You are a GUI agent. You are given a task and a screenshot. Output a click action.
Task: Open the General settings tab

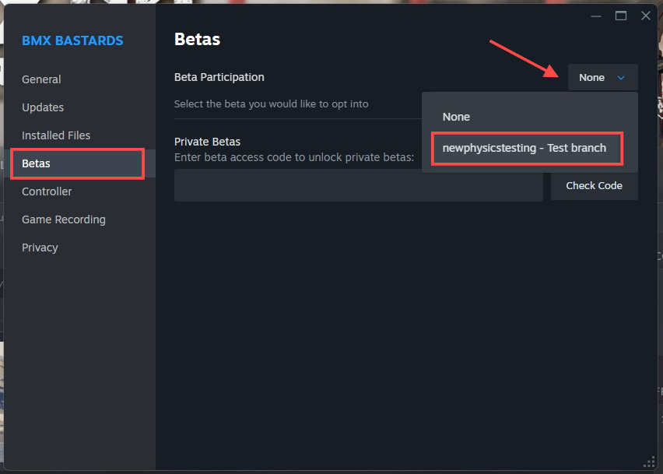click(x=41, y=79)
